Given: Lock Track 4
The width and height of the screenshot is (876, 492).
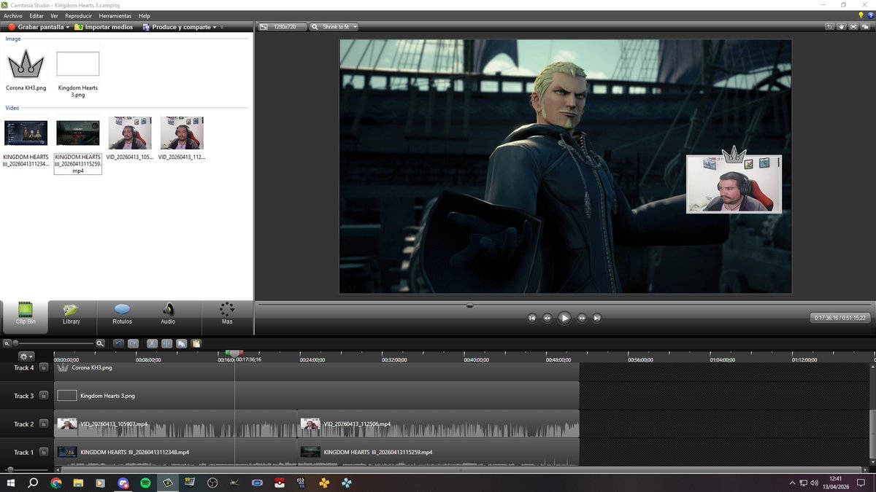Looking at the screenshot, I should click(x=44, y=367).
